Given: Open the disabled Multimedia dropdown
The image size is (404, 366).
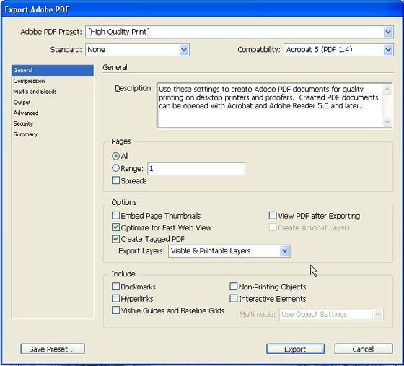Looking at the screenshot, I should pyautogui.click(x=331, y=315).
